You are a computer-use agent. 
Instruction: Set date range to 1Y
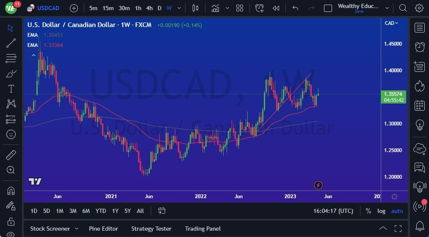(x=116, y=211)
